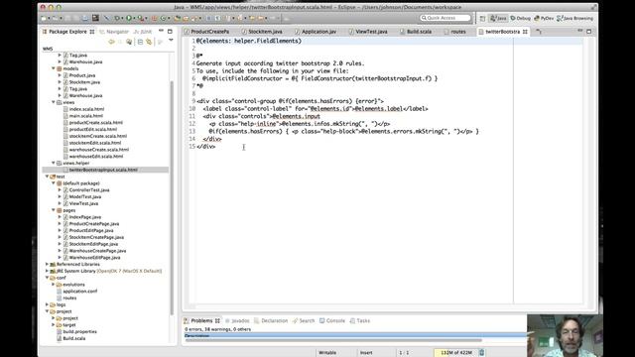Open the Build.scala editor tab

point(416,32)
